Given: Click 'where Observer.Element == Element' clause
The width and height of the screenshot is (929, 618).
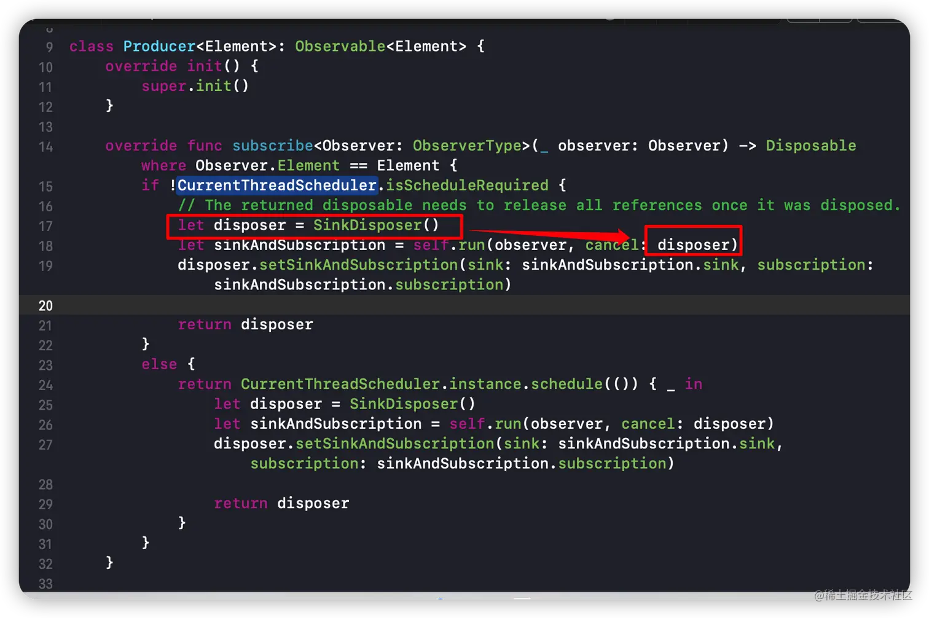Looking at the screenshot, I should click(x=291, y=165).
